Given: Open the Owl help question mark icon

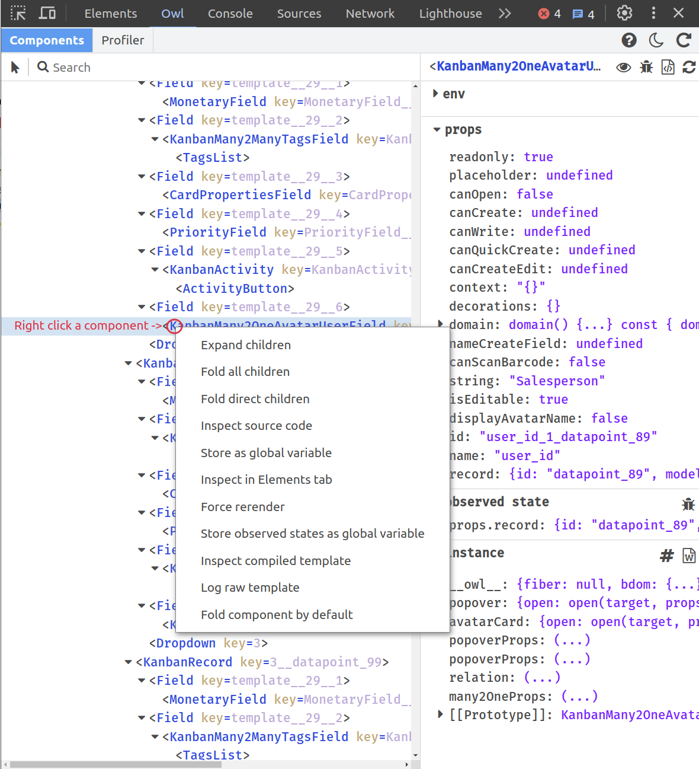Looking at the screenshot, I should click(x=629, y=40).
